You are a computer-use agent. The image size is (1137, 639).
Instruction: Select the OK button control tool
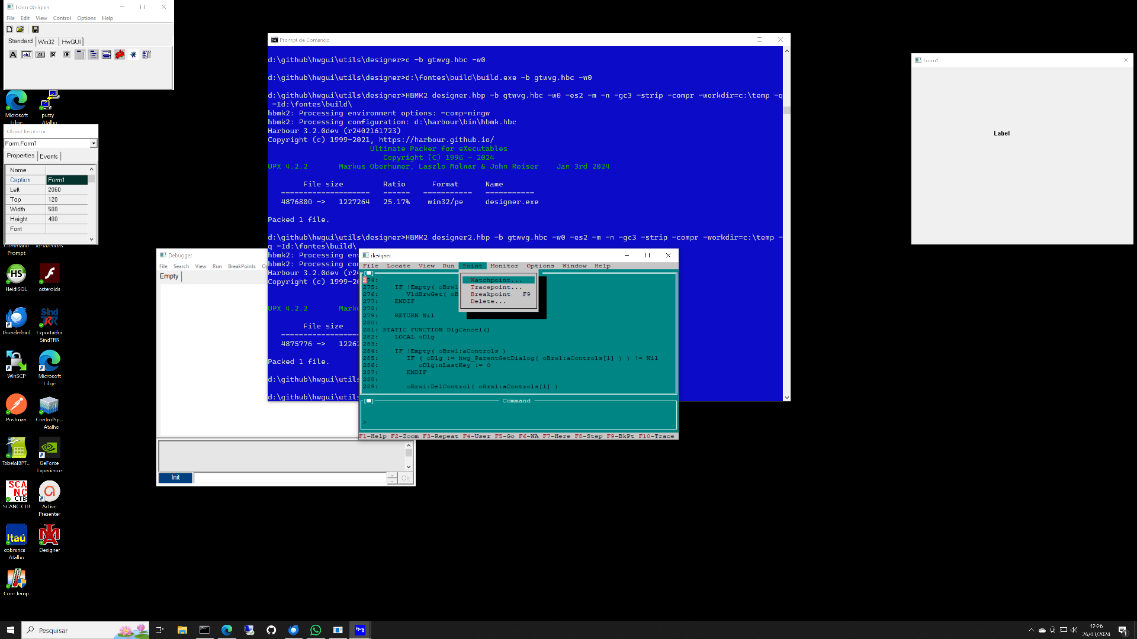point(40,54)
